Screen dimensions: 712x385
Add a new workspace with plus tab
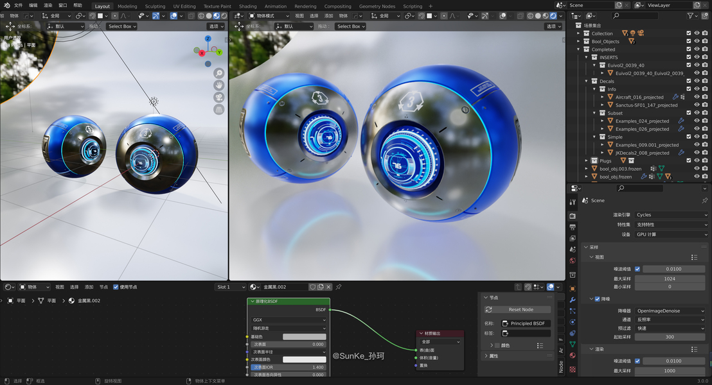431,6
